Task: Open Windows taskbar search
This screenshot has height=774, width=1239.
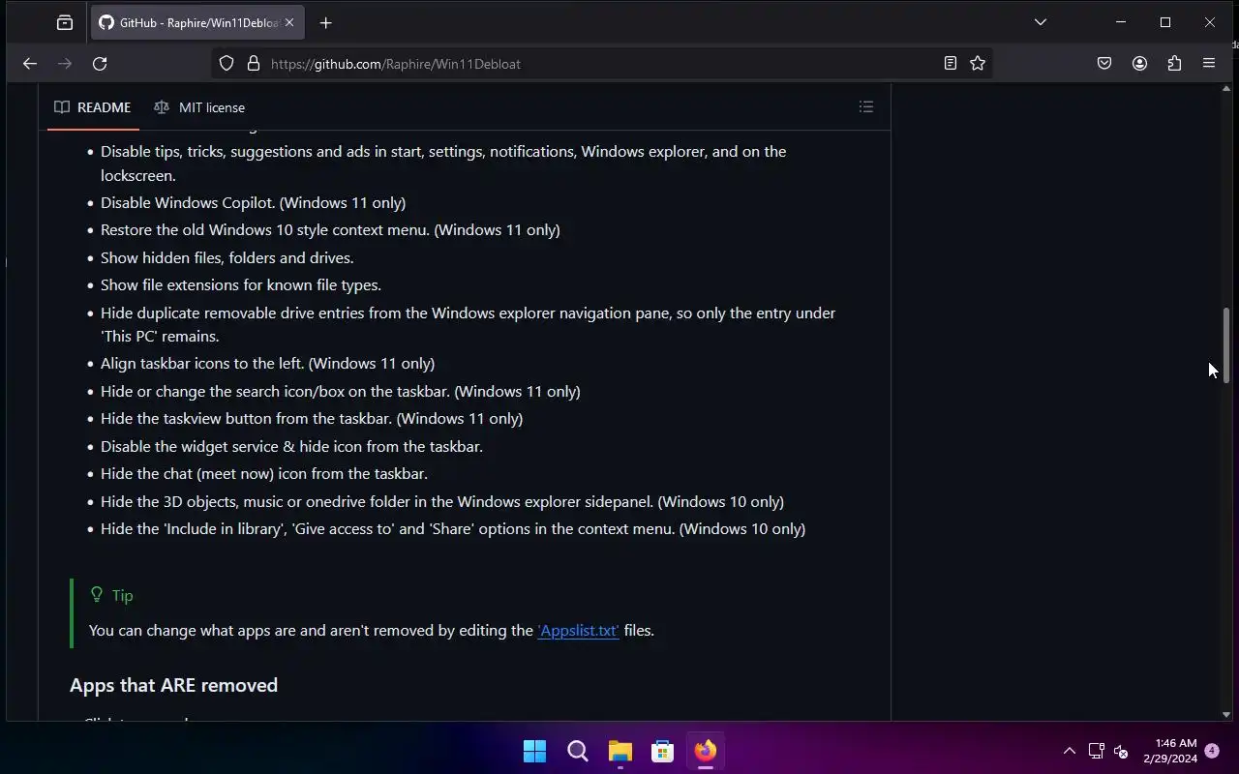Action: tap(578, 751)
